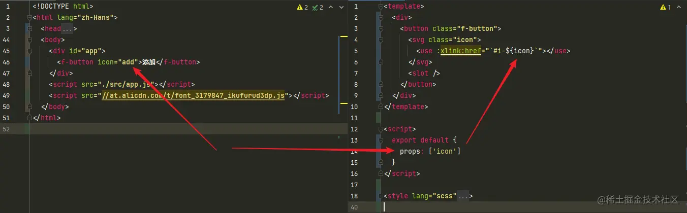The height and width of the screenshot is (213, 687).
Task: Click upper yellow warning stripe on left scrollbar
Action: click(x=343, y=37)
